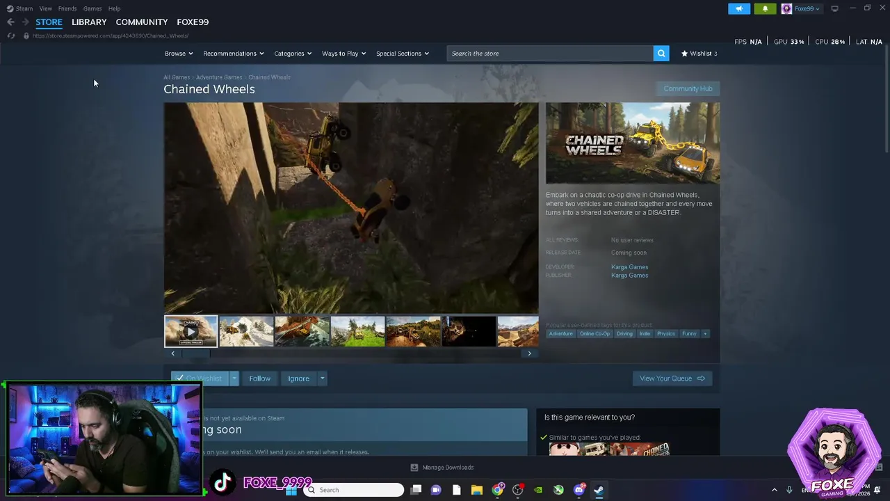The height and width of the screenshot is (501, 890).
Task: Open the Browse dropdown menu
Action: tap(179, 54)
